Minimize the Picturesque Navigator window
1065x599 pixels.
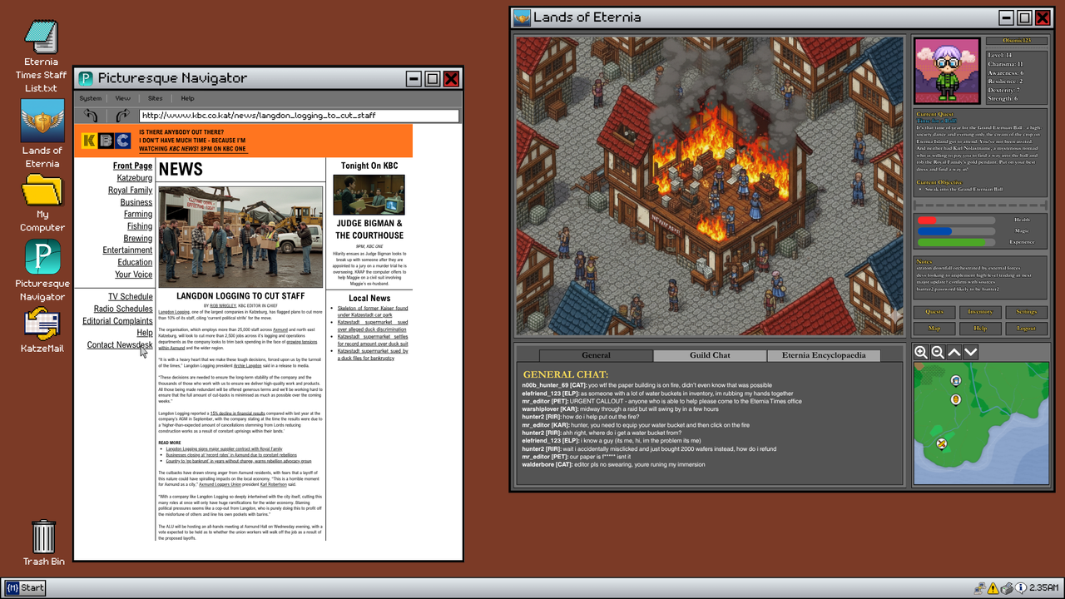(414, 79)
